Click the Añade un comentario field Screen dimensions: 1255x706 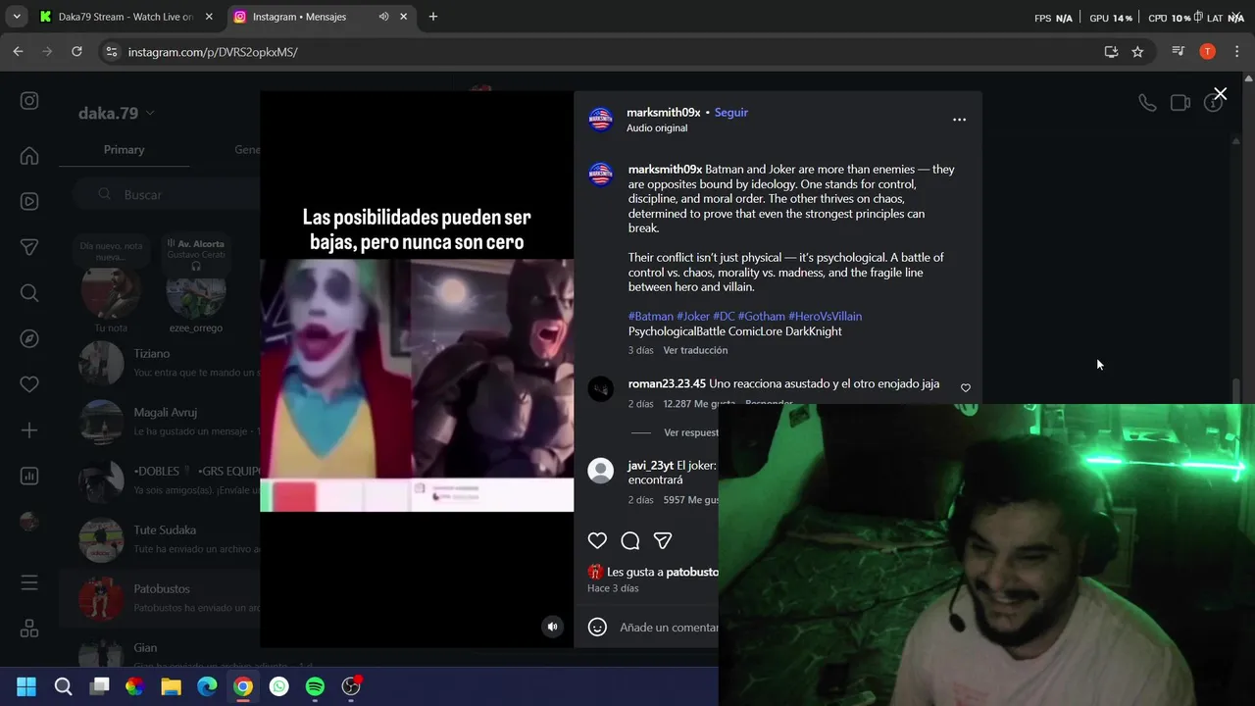tap(669, 627)
